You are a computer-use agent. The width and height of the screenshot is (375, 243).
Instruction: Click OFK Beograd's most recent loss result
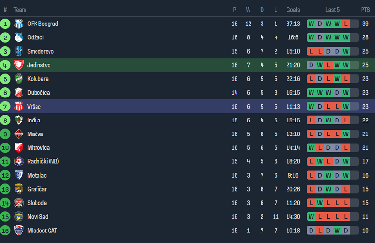[x=346, y=24]
